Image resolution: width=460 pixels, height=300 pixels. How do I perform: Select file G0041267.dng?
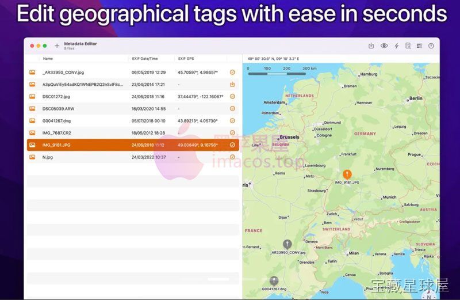pyautogui.click(x=56, y=121)
